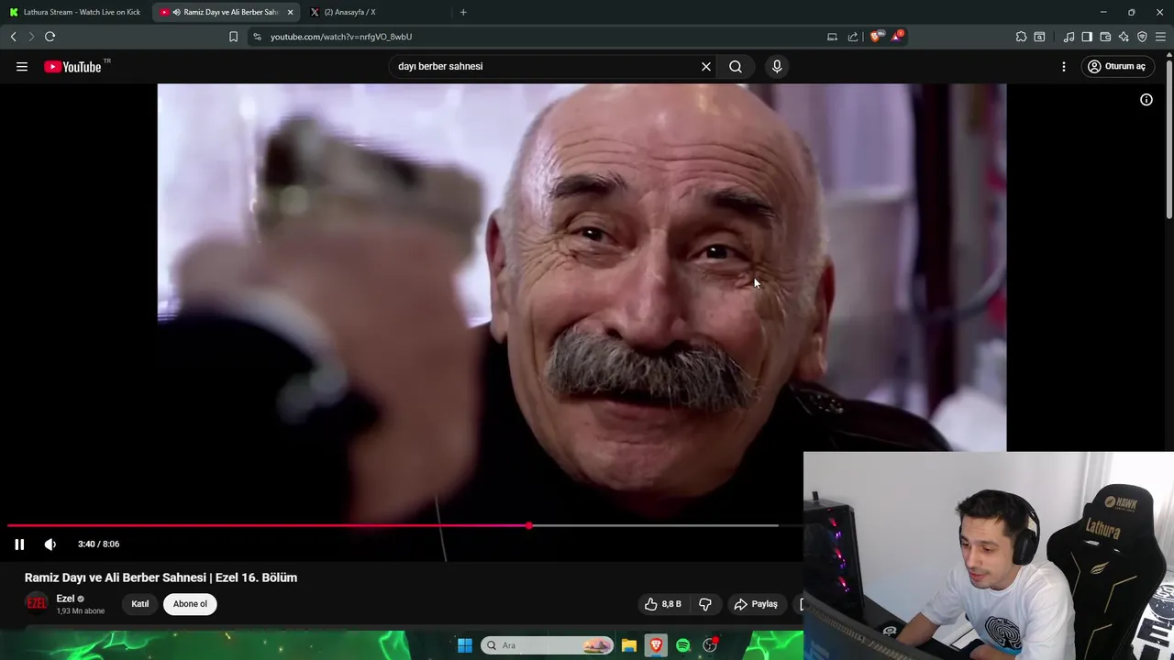Switch to Lathura Stream Kick tab
This screenshot has width=1174, height=660.
75,12
